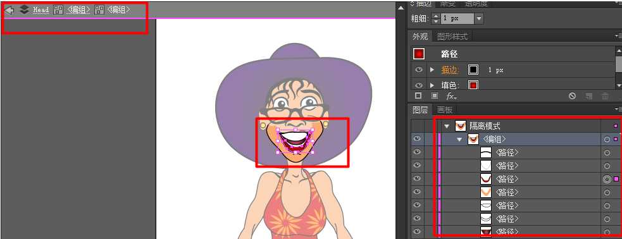Add new stroke in appearance panel
This screenshot has height=239, width=622.
[418, 96]
